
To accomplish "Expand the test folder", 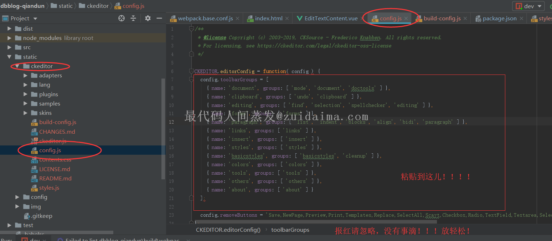I will tap(10, 225).
